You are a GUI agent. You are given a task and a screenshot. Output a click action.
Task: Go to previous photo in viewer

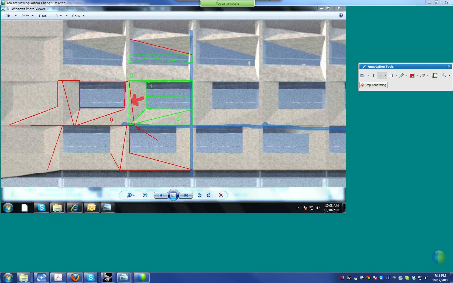[x=160, y=195]
